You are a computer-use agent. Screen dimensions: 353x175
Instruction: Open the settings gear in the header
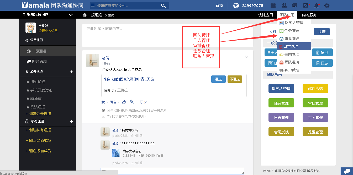coord(327,6)
